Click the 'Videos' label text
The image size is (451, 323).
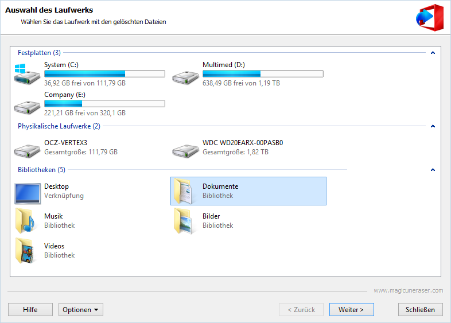[x=54, y=246]
